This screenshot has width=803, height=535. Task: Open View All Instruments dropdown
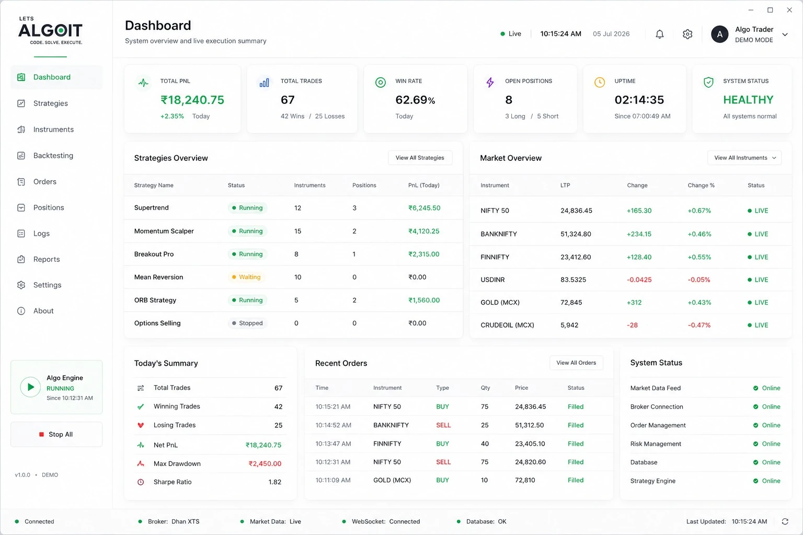coord(744,158)
